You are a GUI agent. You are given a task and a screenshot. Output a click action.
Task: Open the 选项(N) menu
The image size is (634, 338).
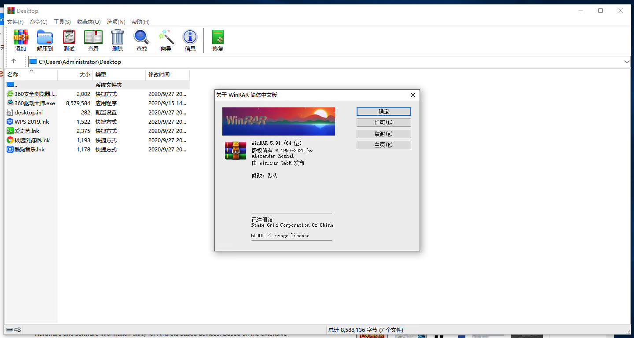click(x=116, y=22)
